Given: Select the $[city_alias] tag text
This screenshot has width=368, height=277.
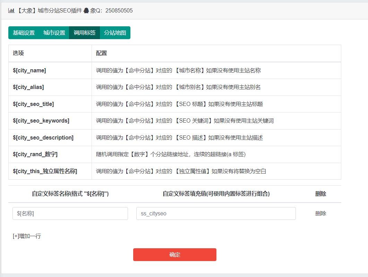Looking at the screenshot, I should [x=28, y=87].
